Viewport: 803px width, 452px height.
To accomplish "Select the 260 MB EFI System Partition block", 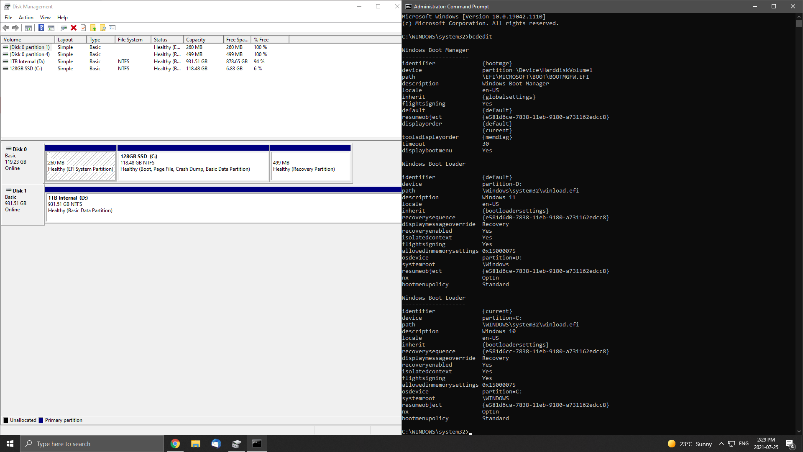I will pyautogui.click(x=81, y=166).
